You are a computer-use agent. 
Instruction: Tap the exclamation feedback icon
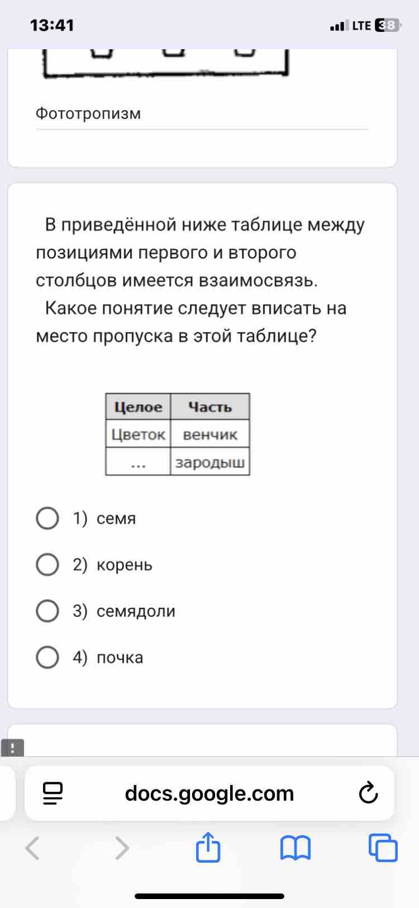point(12,748)
